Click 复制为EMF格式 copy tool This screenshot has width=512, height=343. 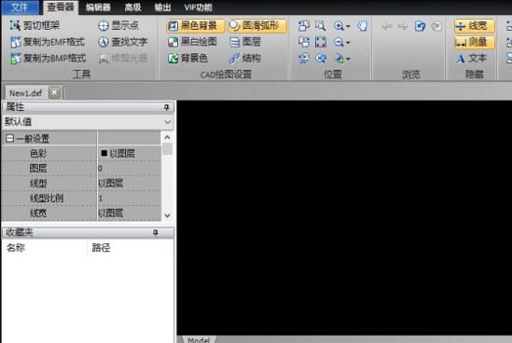(48, 42)
